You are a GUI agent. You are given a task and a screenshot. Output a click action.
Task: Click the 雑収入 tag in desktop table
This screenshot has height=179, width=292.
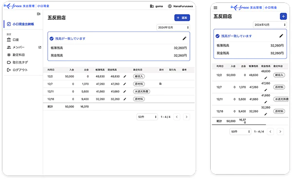pyautogui.click(x=139, y=76)
